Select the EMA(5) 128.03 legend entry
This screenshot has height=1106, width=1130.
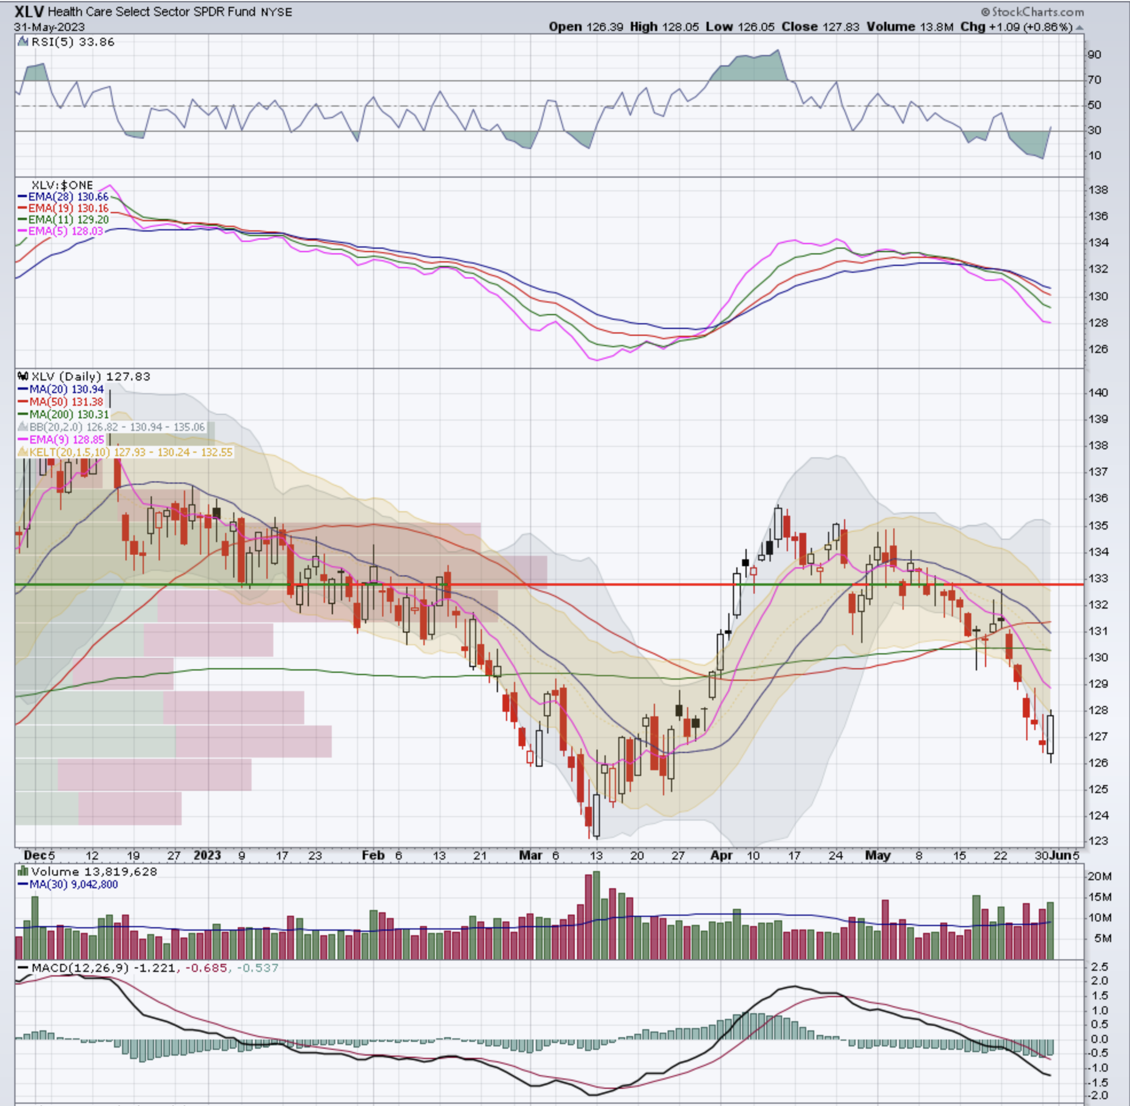click(x=60, y=231)
